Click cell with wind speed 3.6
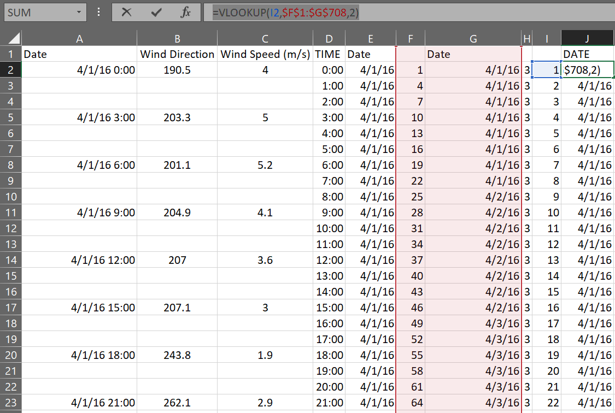615x413 pixels. [x=265, y=260]
